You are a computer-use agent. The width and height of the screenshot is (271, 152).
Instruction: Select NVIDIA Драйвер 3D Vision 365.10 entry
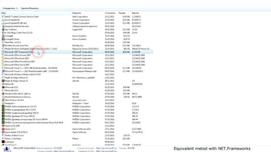[77, 116]
